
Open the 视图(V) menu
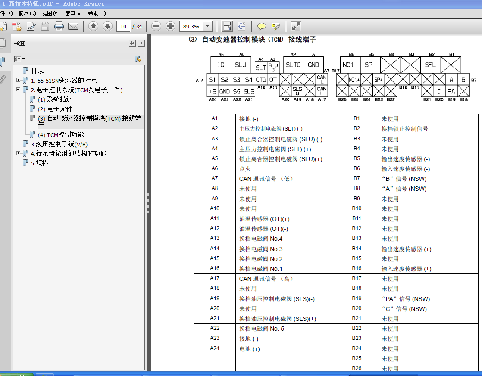coord(50,13)
